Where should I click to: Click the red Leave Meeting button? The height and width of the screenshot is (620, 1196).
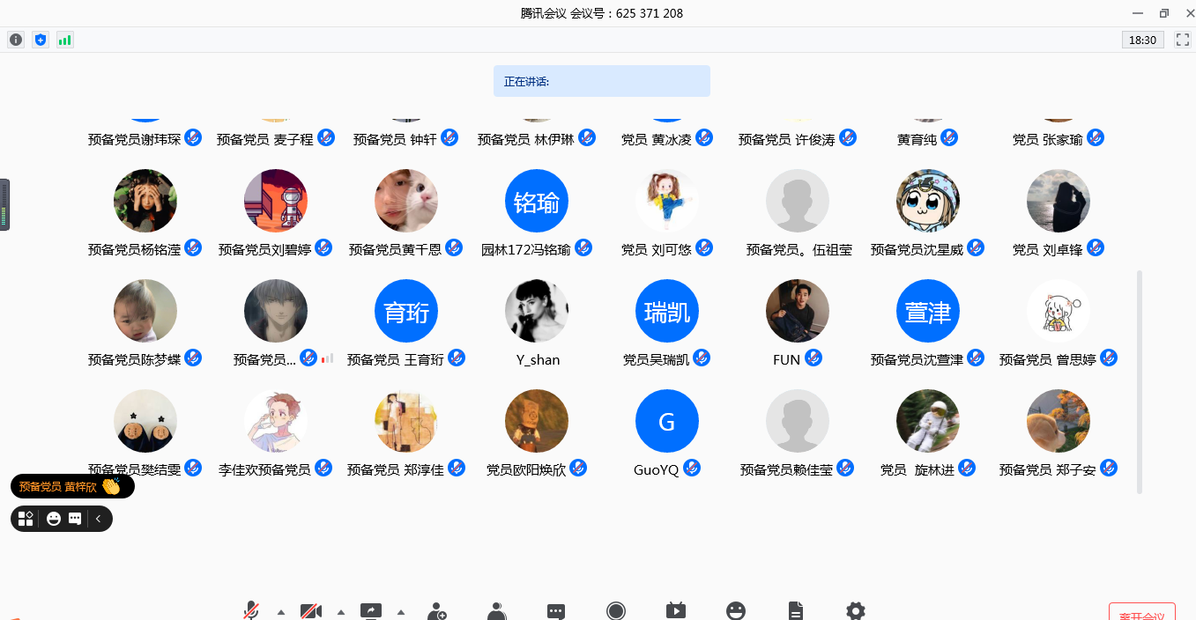(x=1141, y=613)
